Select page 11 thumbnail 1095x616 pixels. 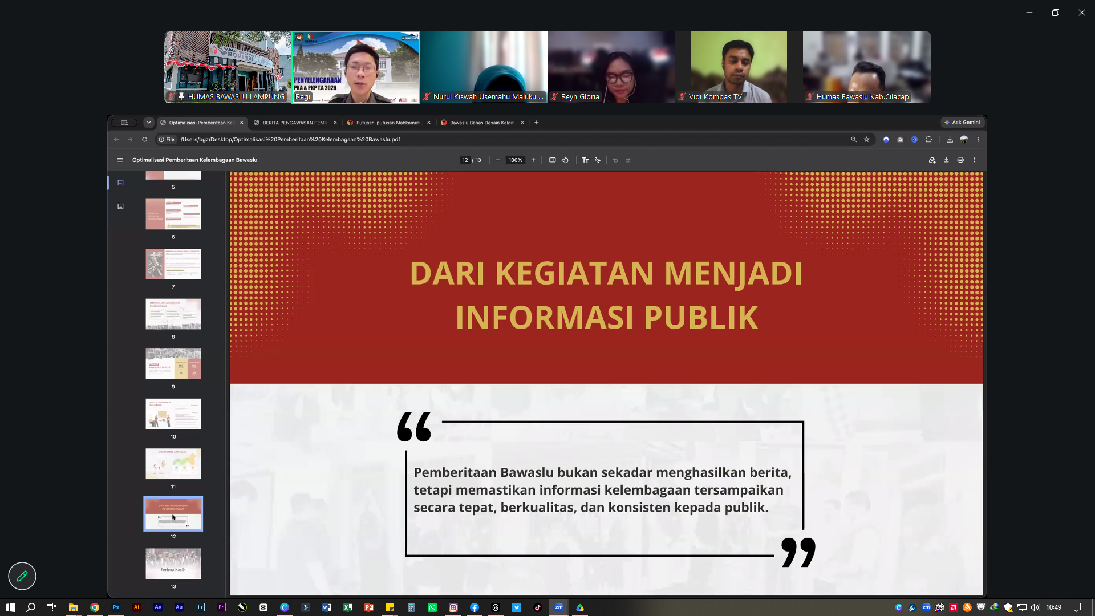pyautogui.click(x=173, y=464)
